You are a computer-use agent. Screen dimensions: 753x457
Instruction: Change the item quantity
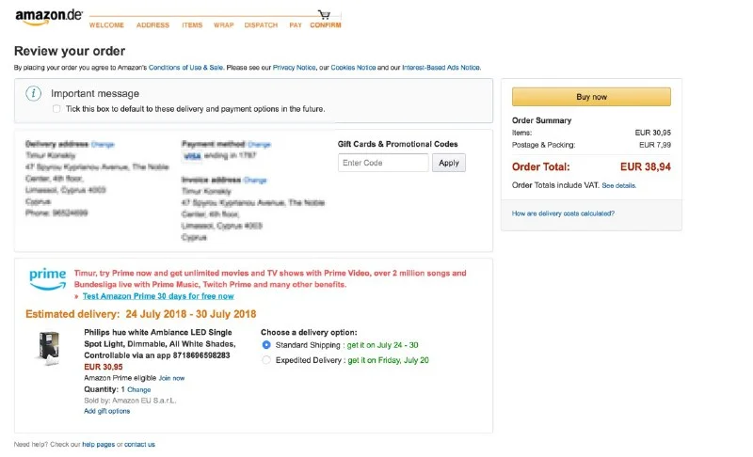[x=138, y=389]
